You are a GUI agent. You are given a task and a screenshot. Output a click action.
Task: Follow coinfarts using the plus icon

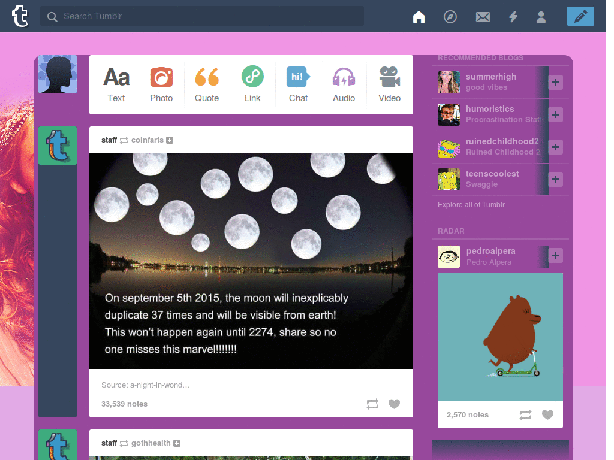170,140
